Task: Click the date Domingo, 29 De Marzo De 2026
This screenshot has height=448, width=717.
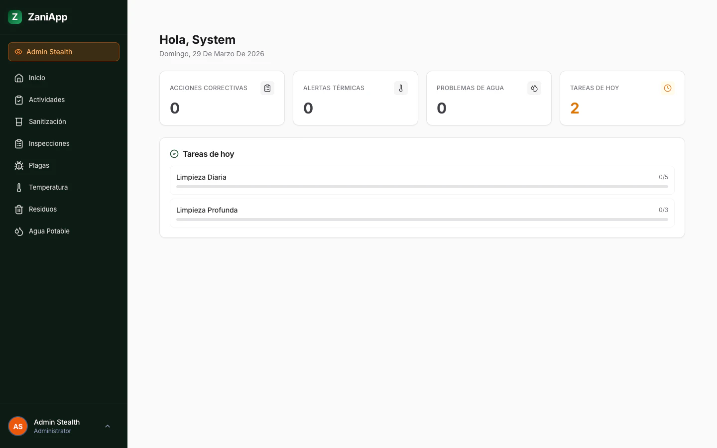Action: pos(212,54)
